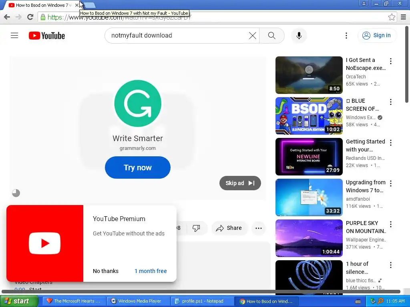Dislike the video with thumbs-down
410x307 pixels.
[x=196, y=228]
